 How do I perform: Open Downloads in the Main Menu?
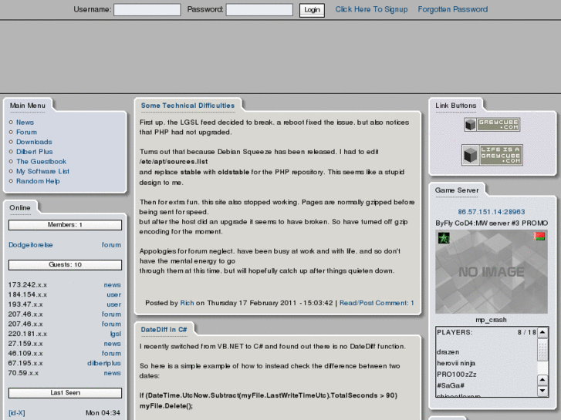(x=34, y=142)
